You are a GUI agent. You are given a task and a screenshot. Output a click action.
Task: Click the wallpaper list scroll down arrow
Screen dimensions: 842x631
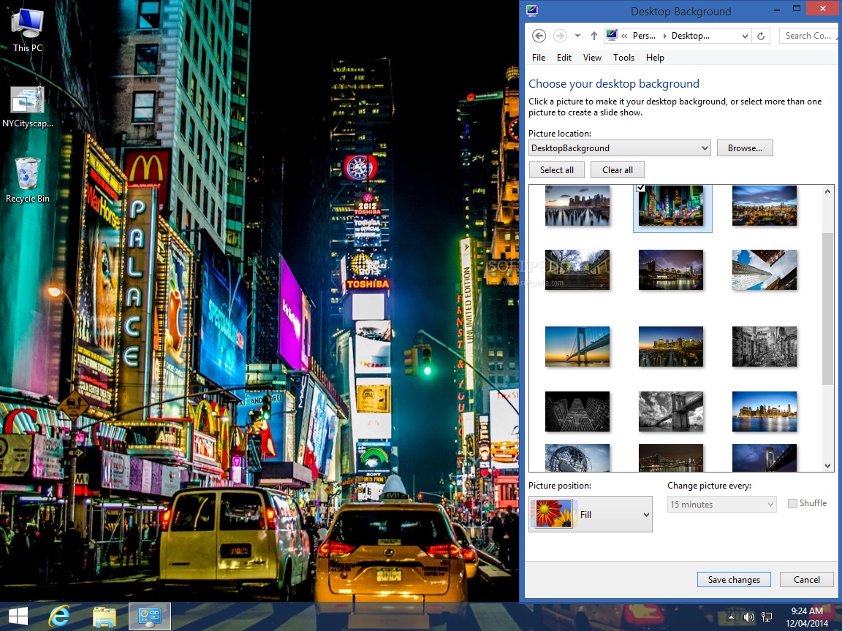pos(827,466)
